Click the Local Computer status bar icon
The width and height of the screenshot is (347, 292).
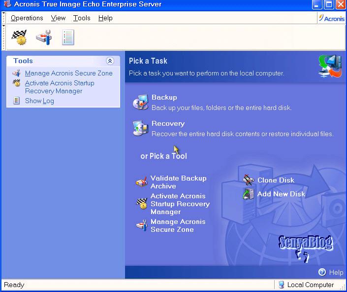(281, 285)
